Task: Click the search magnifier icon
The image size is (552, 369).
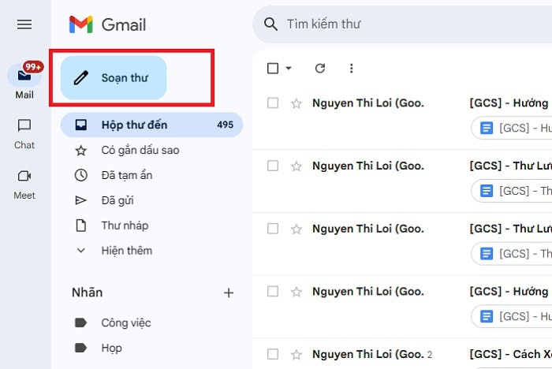Action: click(x=271, y=24)
